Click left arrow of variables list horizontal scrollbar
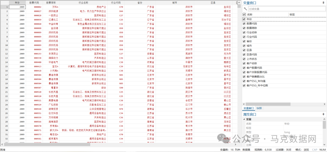Image resolution: width=327 pixels, height=152 pixels. (x=243, y=104)
